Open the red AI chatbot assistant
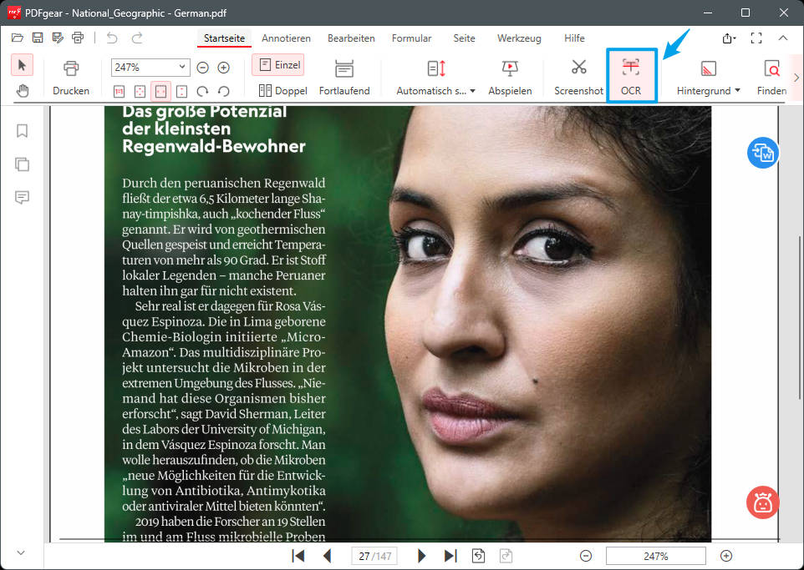Screen dimensions: 804x570 [x=762, y=502]
